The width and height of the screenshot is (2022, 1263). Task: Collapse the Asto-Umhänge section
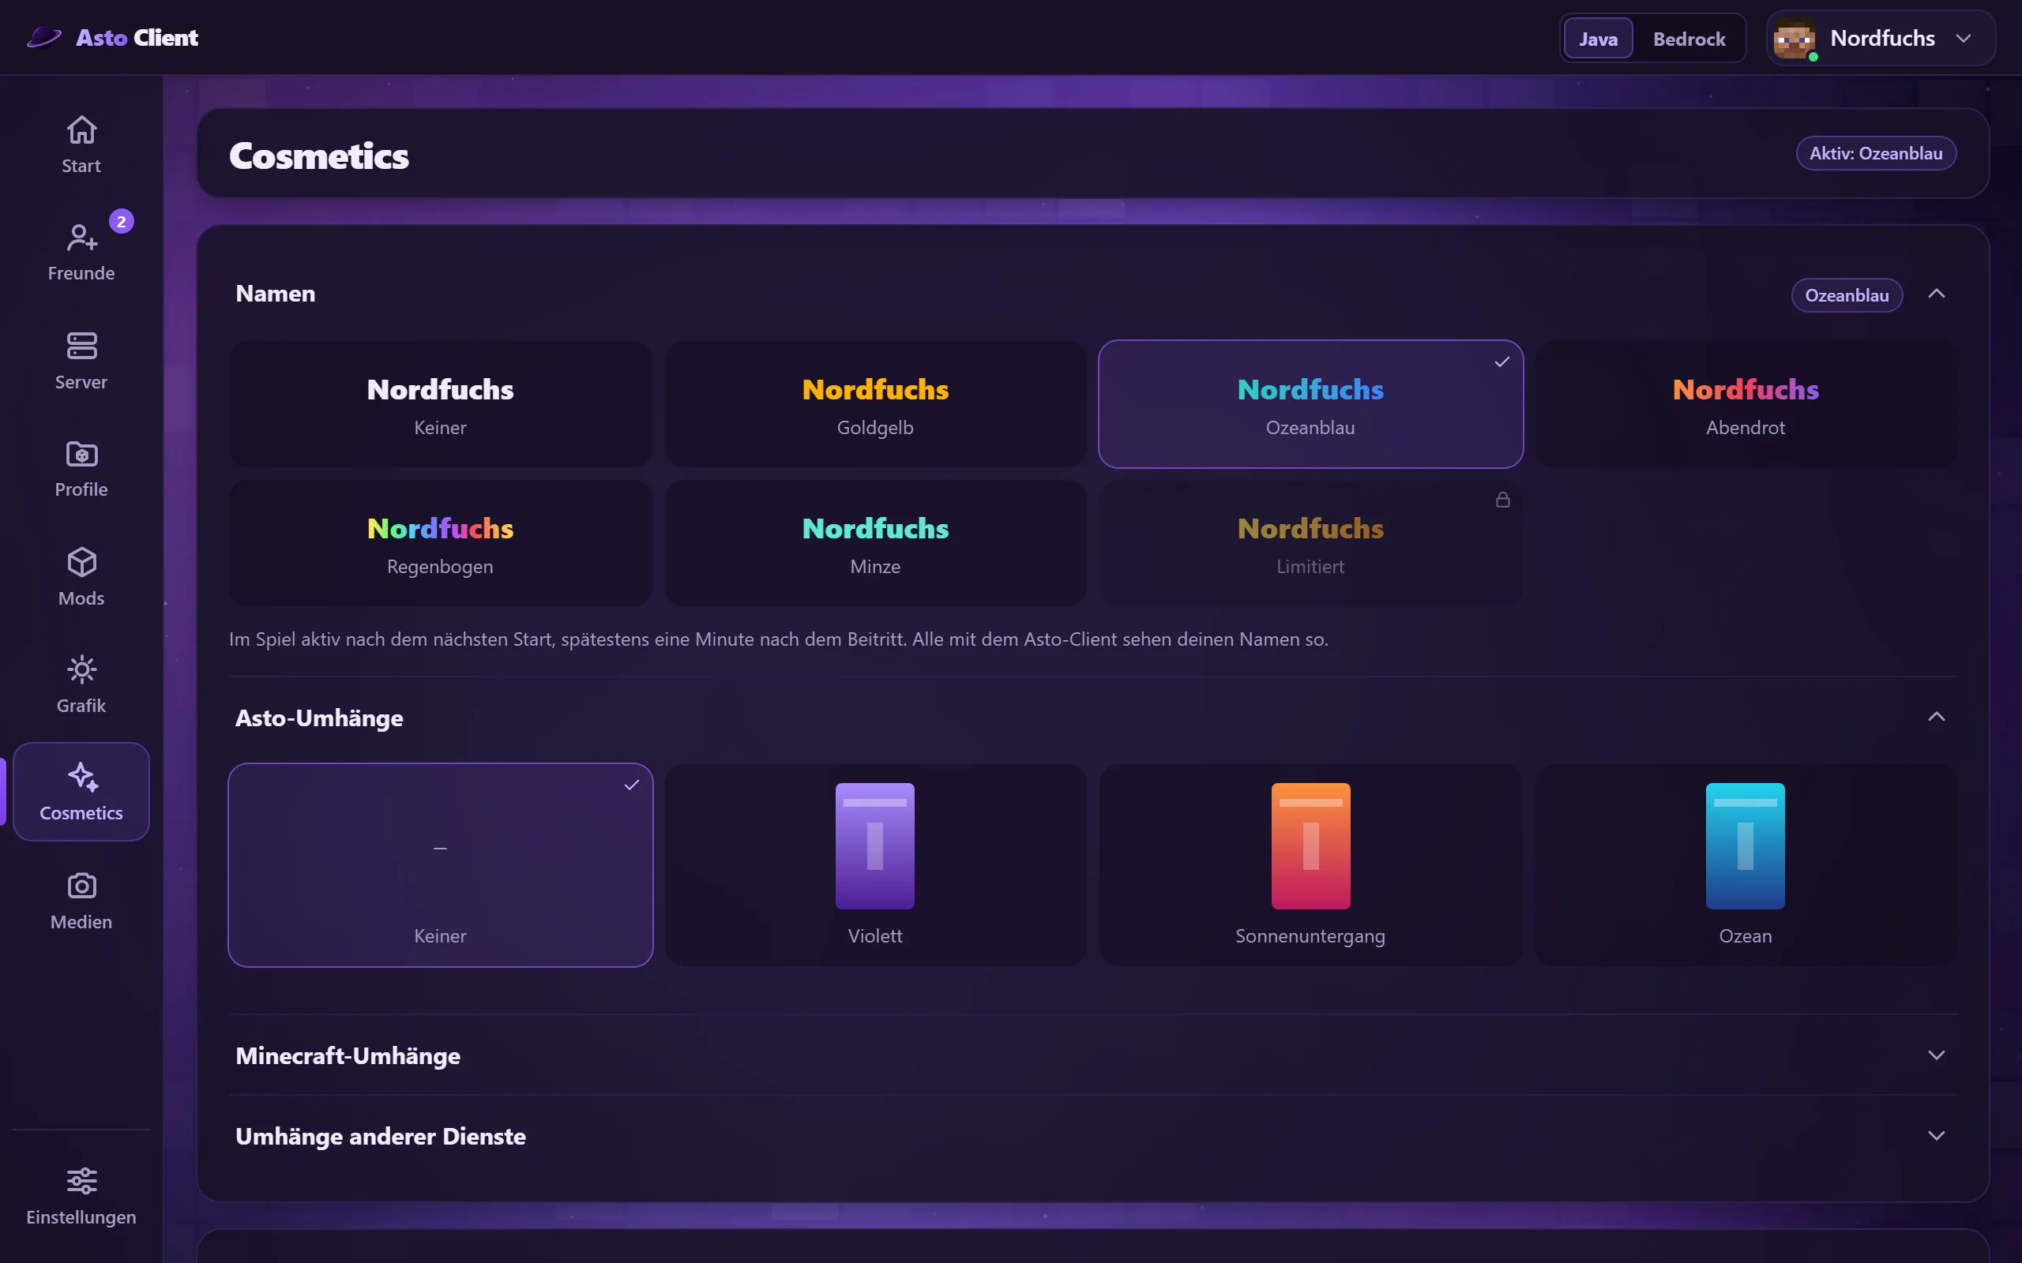click(x=1936, y=717)
